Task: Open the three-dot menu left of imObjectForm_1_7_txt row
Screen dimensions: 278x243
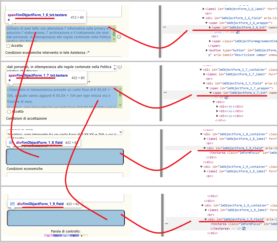Action: click(165, 92)
